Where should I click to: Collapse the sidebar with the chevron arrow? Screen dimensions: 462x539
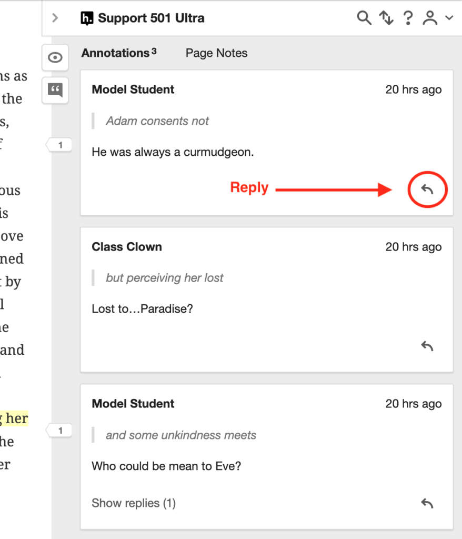point(55,17)
